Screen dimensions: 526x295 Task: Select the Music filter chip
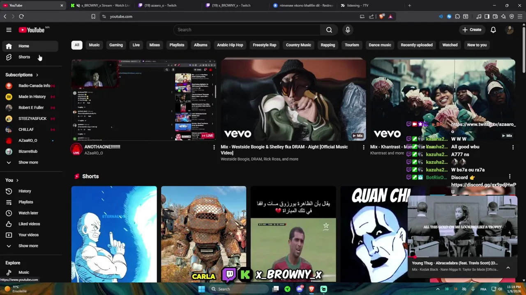point(94,45)
